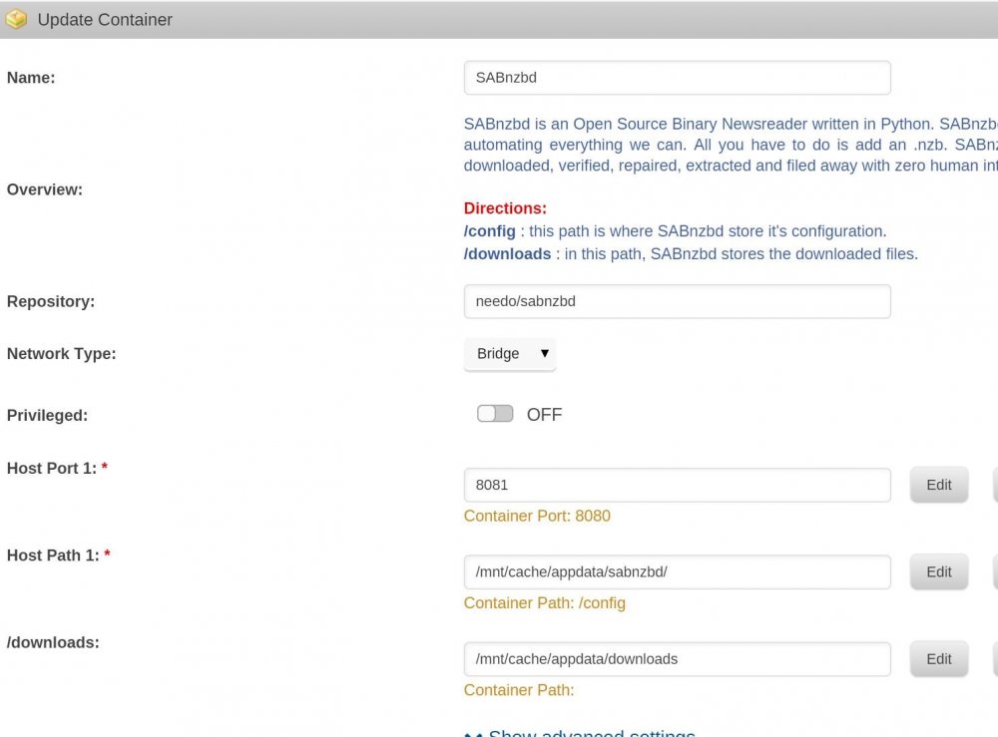Click the Update Container box icon
This screenshot has width=998, height=737.
16,19
